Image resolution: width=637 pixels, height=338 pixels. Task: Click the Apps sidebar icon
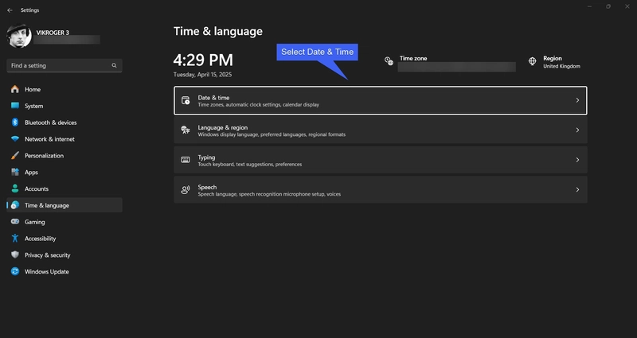[14, 172]
